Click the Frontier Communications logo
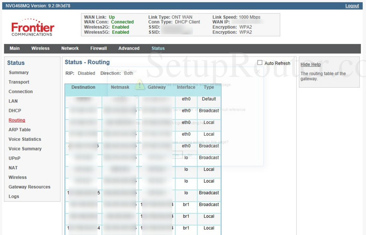The height and width of the screenshot is (235, 366). (x=33, y=27)
